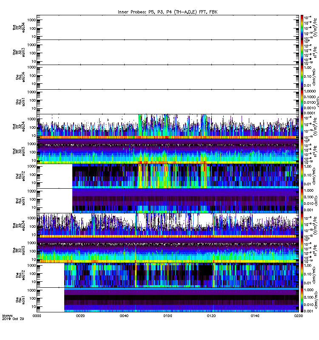
Task: Click the 'thd fbk edc12' panel label
Action: [20, 176]
